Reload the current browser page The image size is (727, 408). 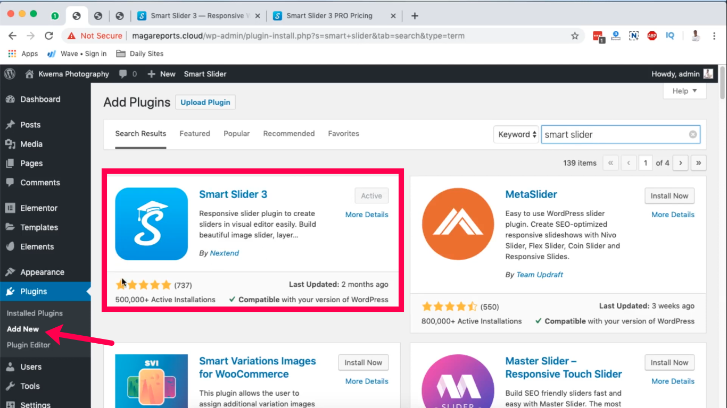coord(48,36)
